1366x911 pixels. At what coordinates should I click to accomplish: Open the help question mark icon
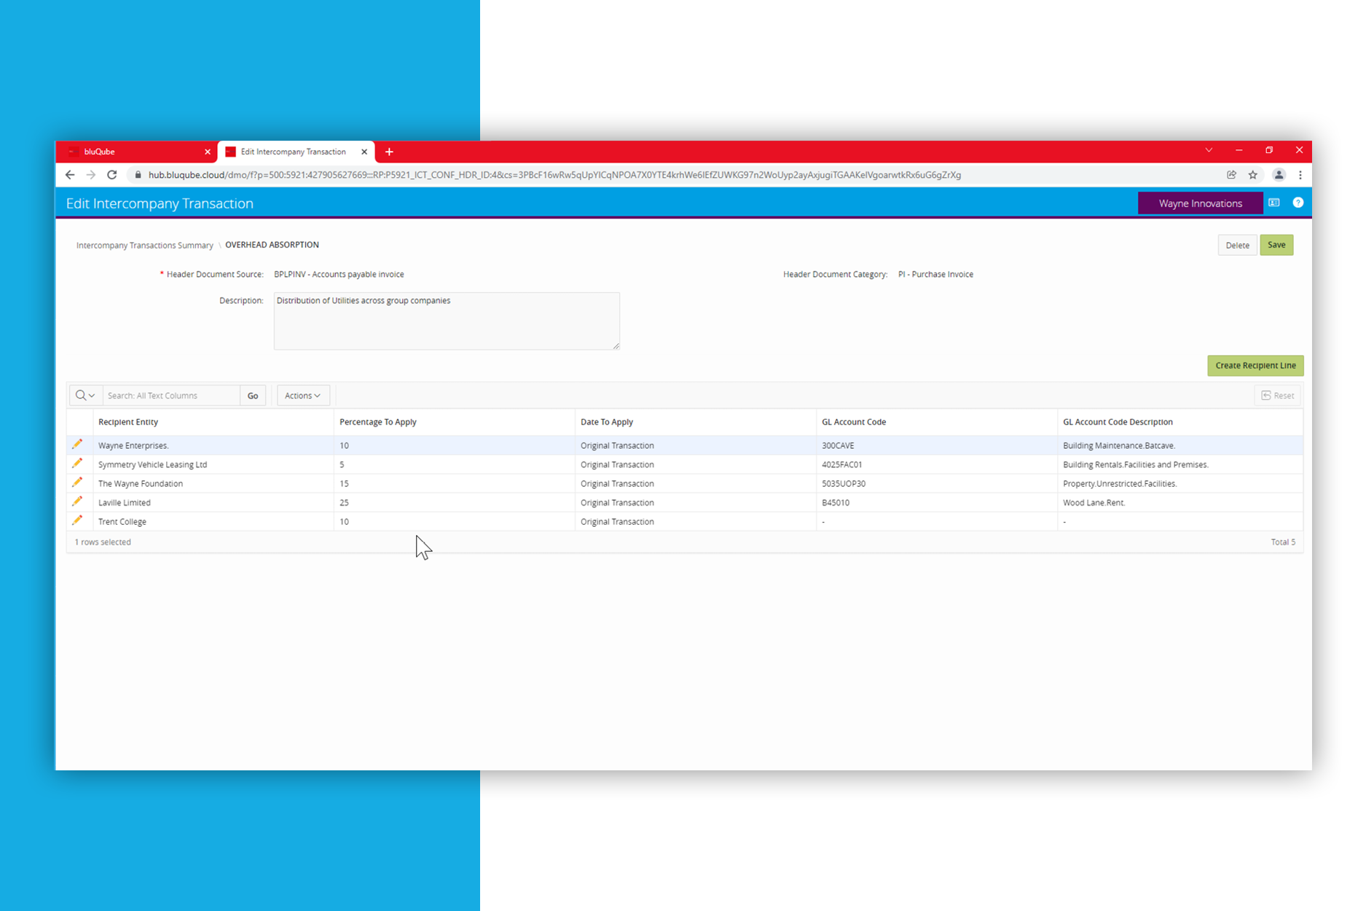click(1298, 203)
